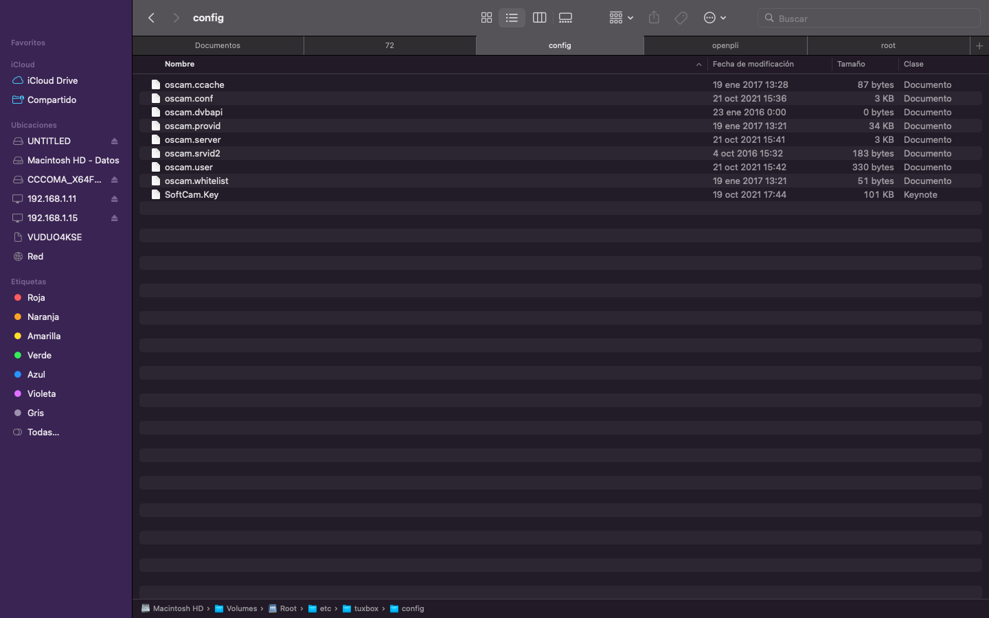Eject the 192.168.1.15 network drive
The image size is (989, 618).
tap(114, 218)
